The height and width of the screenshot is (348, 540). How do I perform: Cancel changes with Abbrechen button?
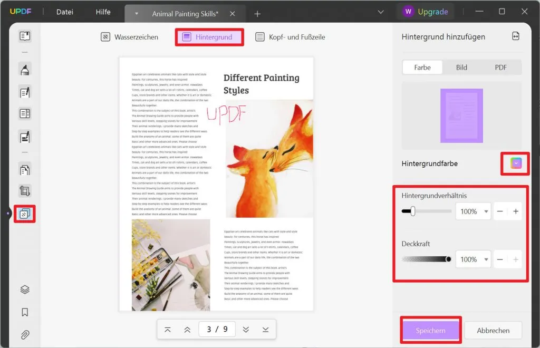493,330
